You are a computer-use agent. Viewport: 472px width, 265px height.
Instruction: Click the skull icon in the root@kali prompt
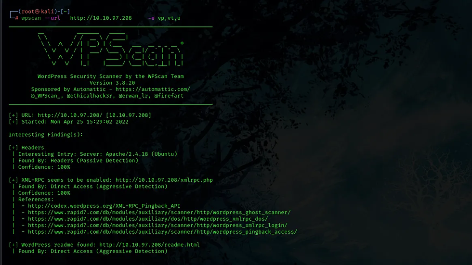pos(38,12)
